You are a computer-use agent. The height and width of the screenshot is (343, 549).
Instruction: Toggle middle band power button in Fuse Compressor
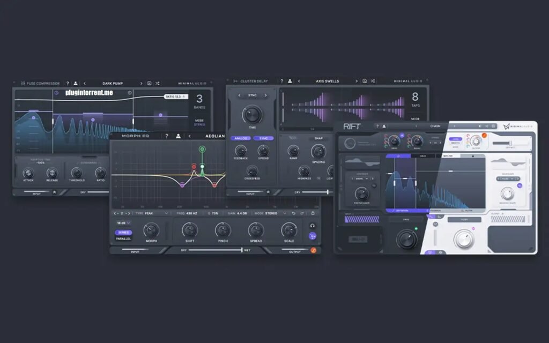pyautogui.click(x=130, y=93)
